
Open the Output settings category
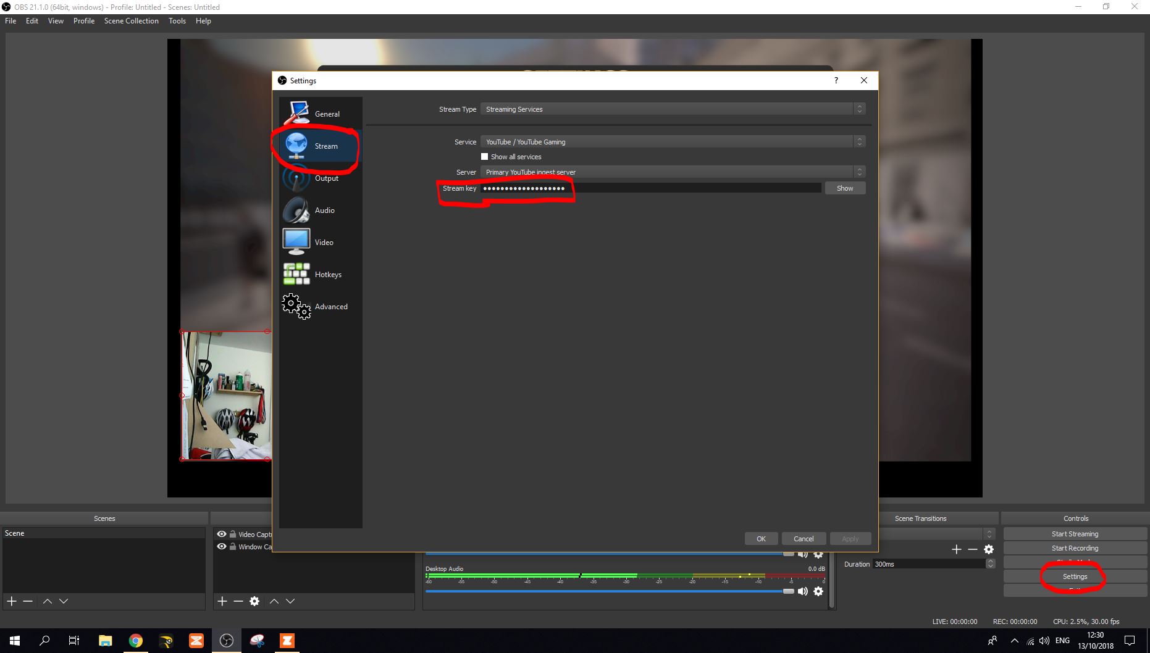pos(320,178)
